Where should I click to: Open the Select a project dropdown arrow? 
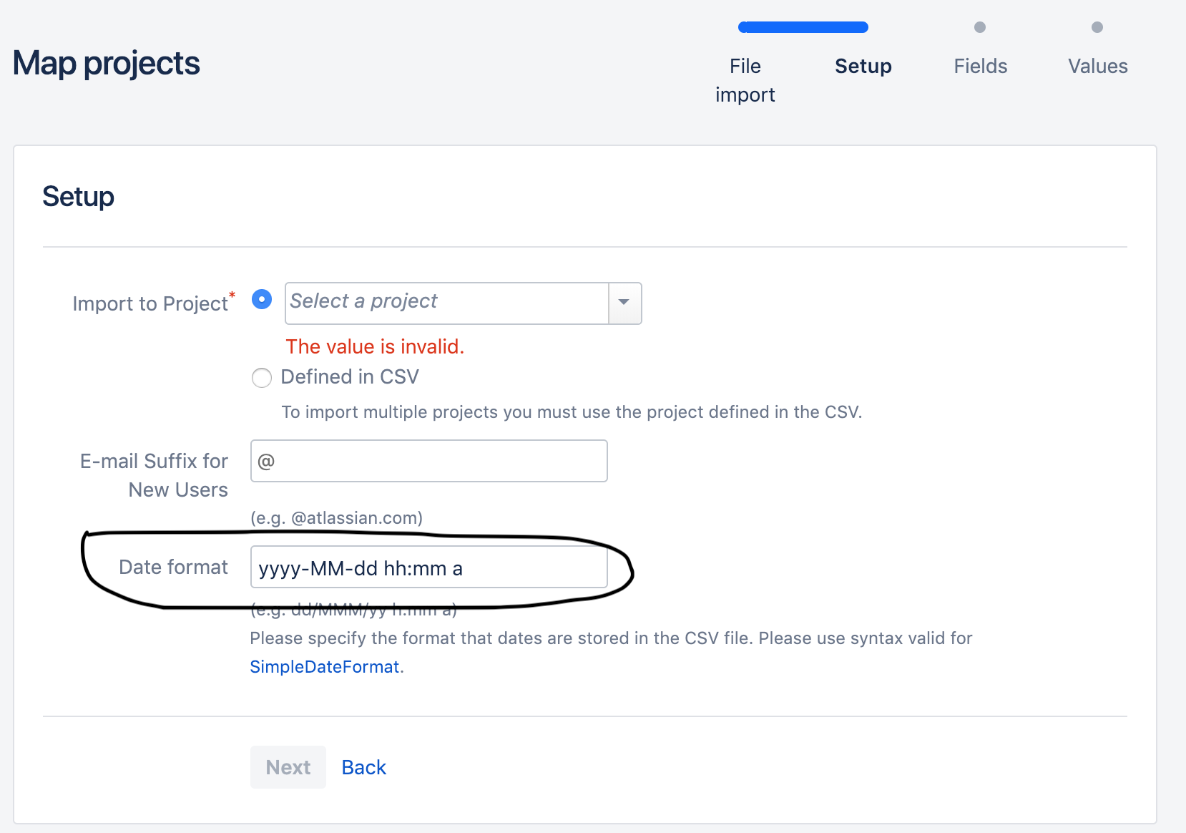coord(624,303)
